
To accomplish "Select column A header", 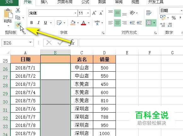I will click(x=25, y=53).
